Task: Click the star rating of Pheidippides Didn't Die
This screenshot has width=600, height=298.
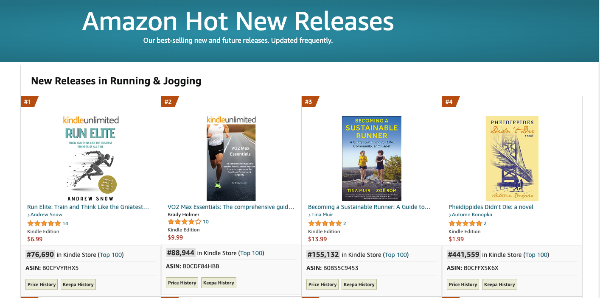Action: click(x=465, y=223)
